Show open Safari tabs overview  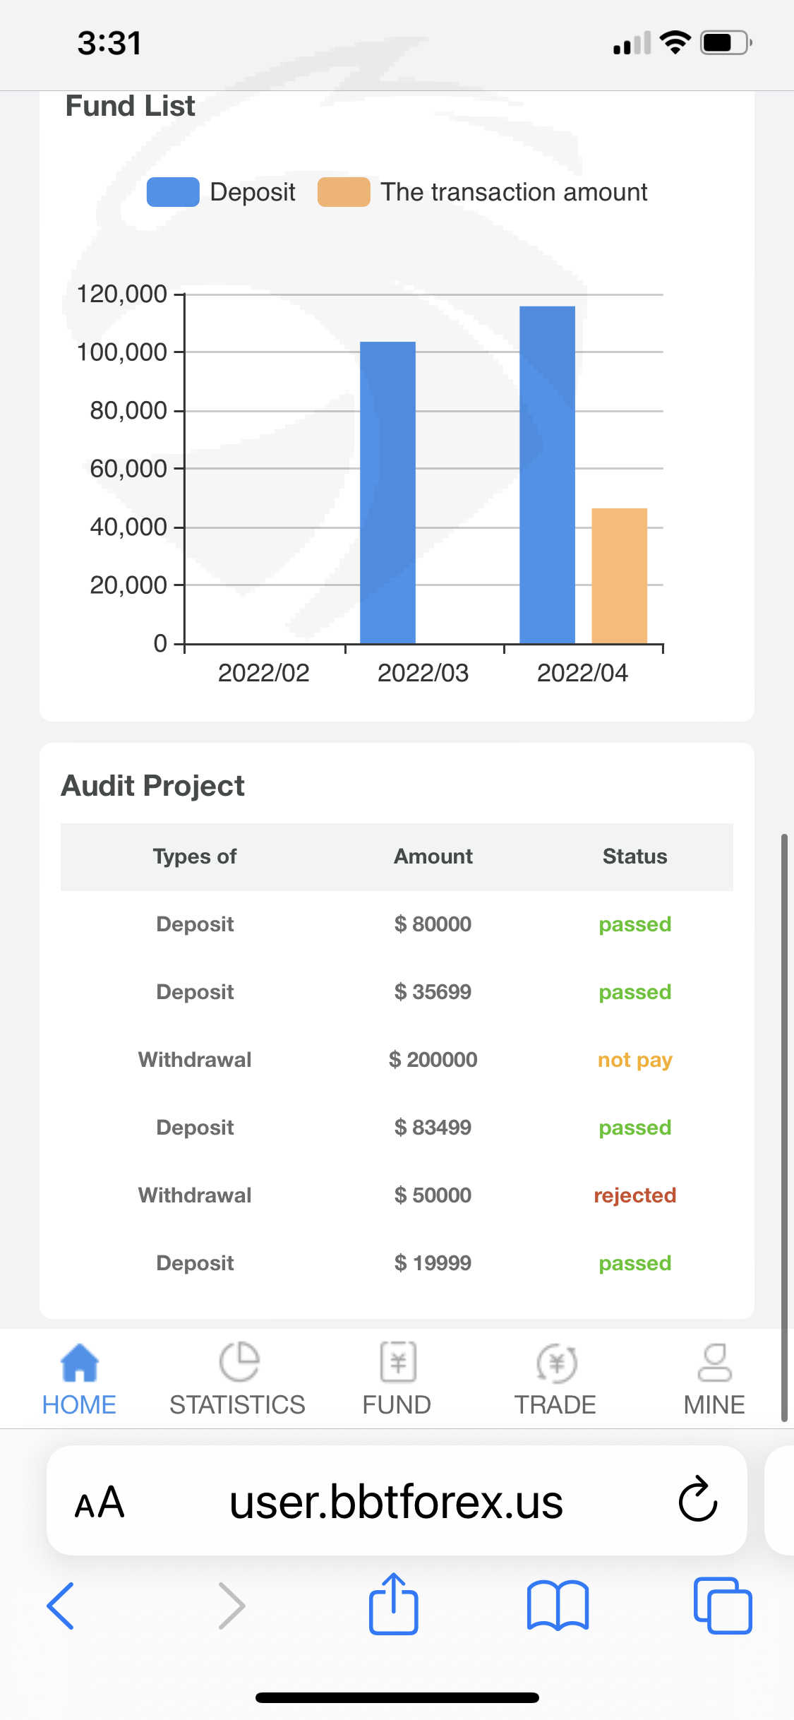coord(722,1604)
